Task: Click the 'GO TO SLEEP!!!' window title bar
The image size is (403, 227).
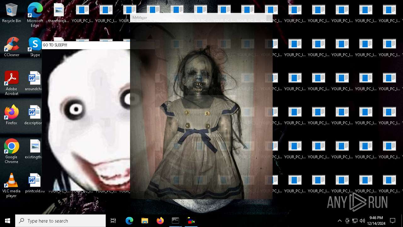Action: coord(86,45)
